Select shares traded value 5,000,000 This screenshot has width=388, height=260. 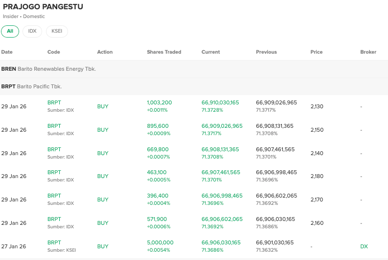click(160, 243)
